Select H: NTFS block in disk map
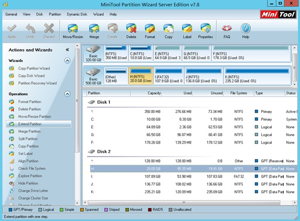The image size is (300, 221). 141,75
